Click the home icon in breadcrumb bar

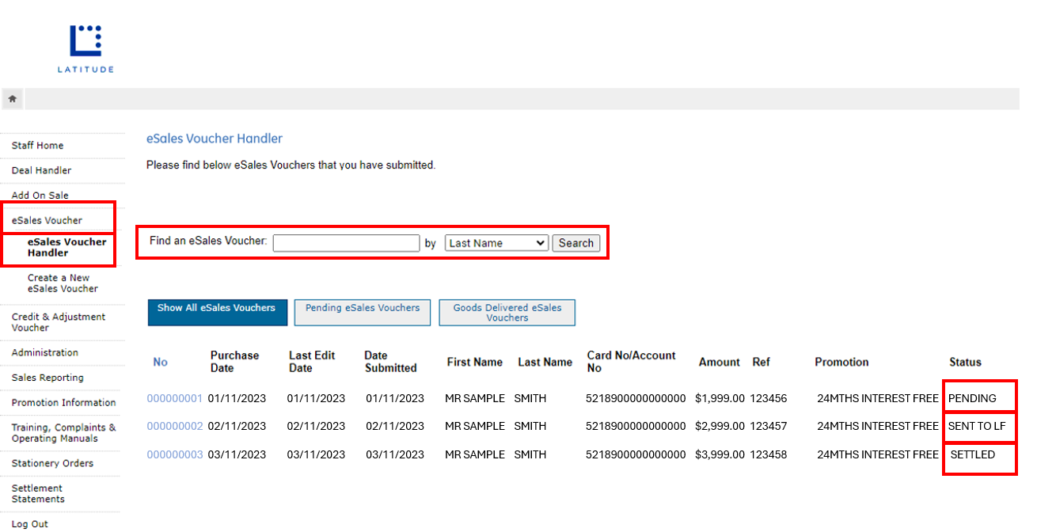tap(13, 99)
